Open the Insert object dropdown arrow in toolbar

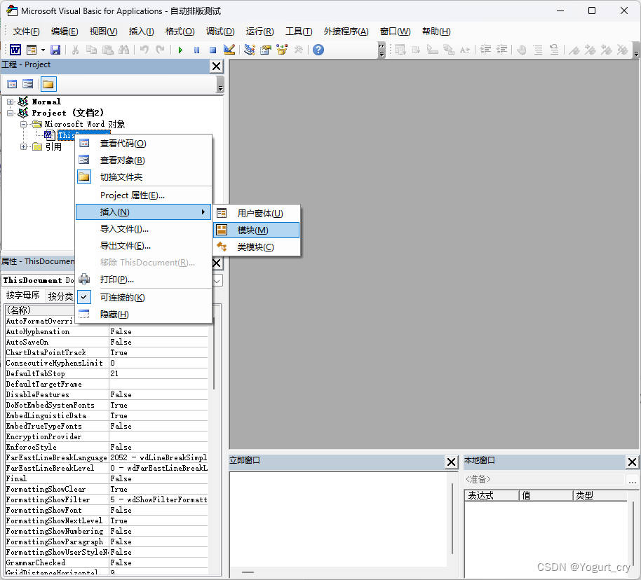[43, 50]
